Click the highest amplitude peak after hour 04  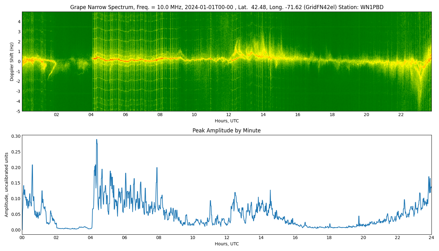(97, 140)
